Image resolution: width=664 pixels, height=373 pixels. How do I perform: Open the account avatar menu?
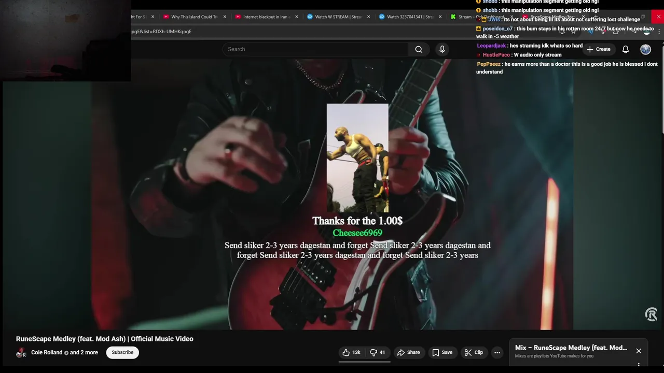(x=645, y=49)
